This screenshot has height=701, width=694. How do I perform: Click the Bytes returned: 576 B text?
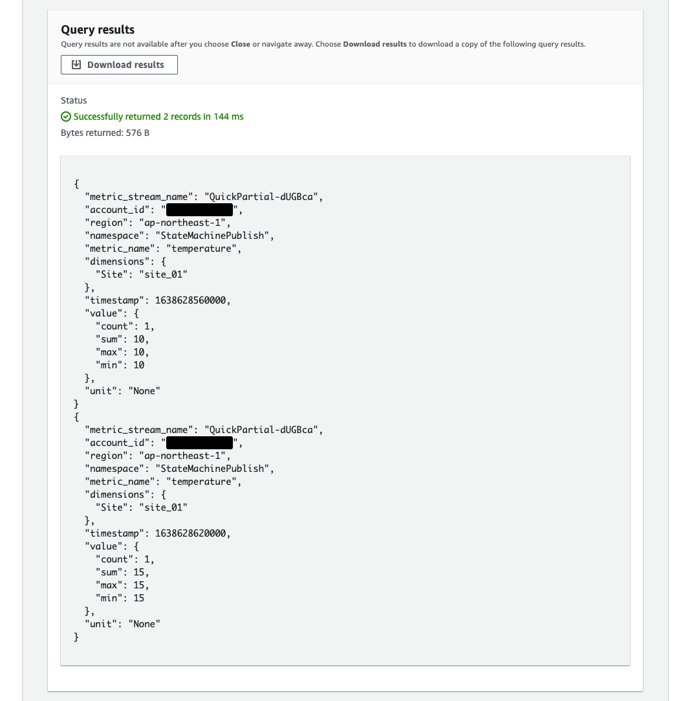[105, 133]
